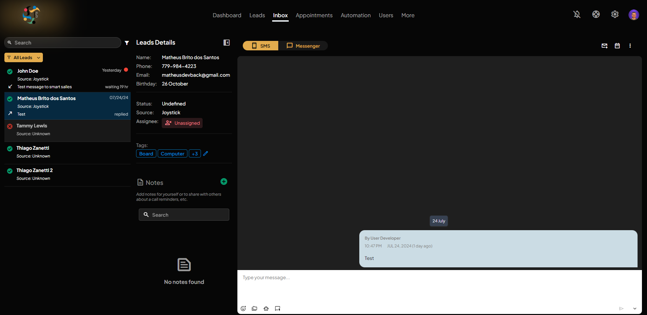Screen dimensions: 647x315
Task: Open settings via the gear icon
Action: tap(615, 15)
